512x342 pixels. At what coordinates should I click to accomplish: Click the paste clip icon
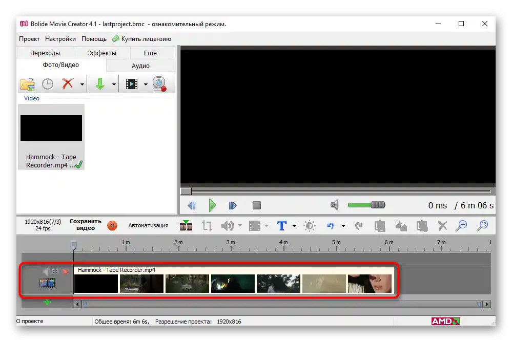click(422, 225)
